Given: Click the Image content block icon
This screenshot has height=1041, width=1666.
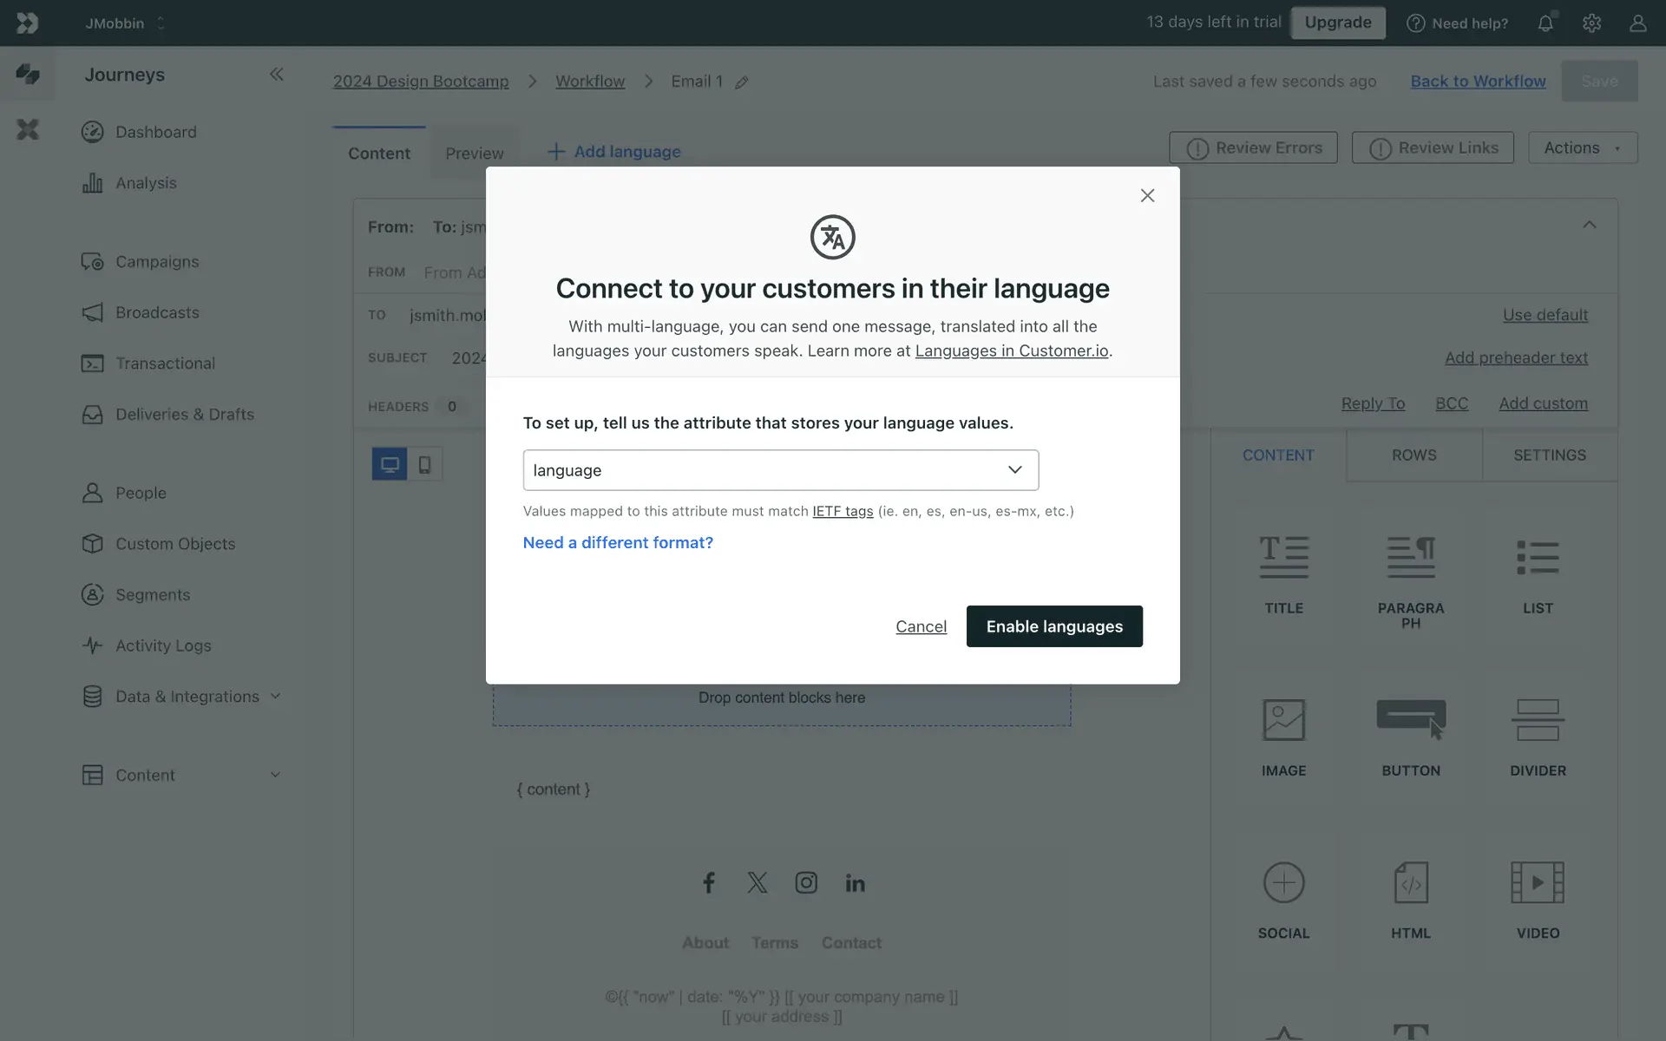Looking at the screenshot, I should point(1283,720).
